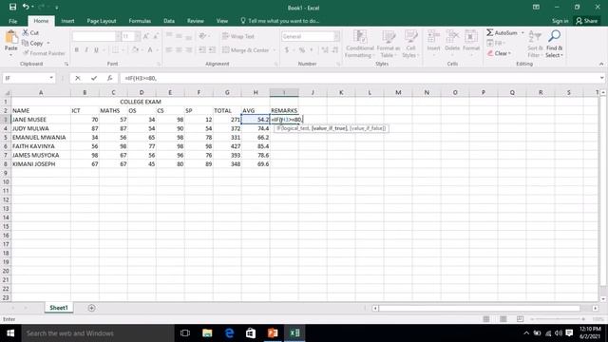Click the formula bar input
Image resolution: width=608 pixels, height=342 pixels.
(359, 78)
